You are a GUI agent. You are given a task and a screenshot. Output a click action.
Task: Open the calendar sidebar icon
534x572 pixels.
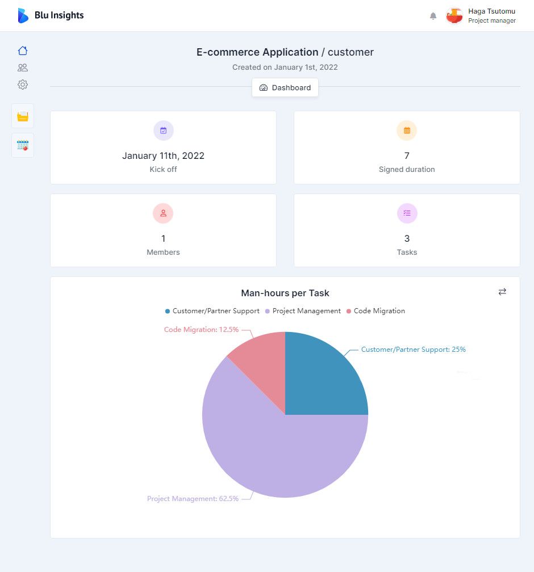coord(23,145)
